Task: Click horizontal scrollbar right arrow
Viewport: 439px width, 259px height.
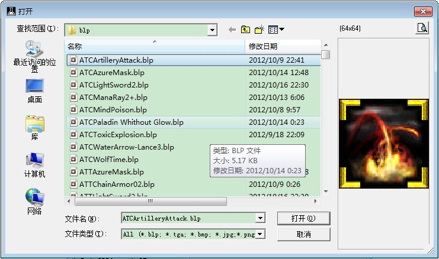Action: (316, 201)
